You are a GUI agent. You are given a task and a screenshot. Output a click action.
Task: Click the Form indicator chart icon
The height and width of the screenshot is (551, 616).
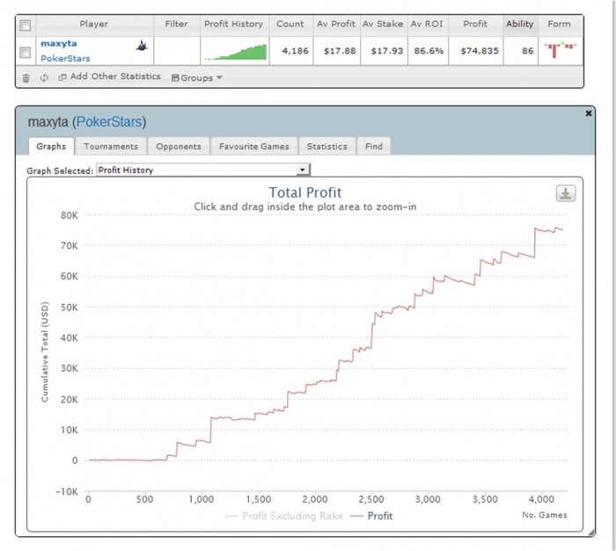click(x=558, y=49)
